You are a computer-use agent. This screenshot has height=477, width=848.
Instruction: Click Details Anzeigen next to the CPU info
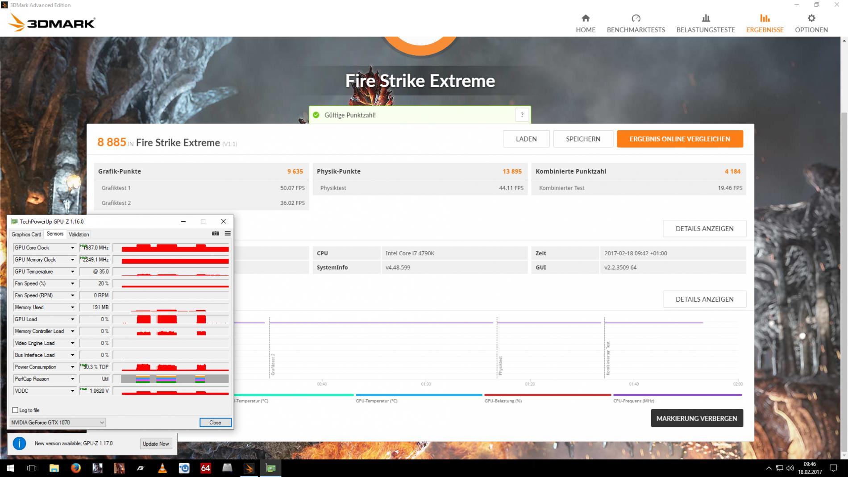pos(704,228)
